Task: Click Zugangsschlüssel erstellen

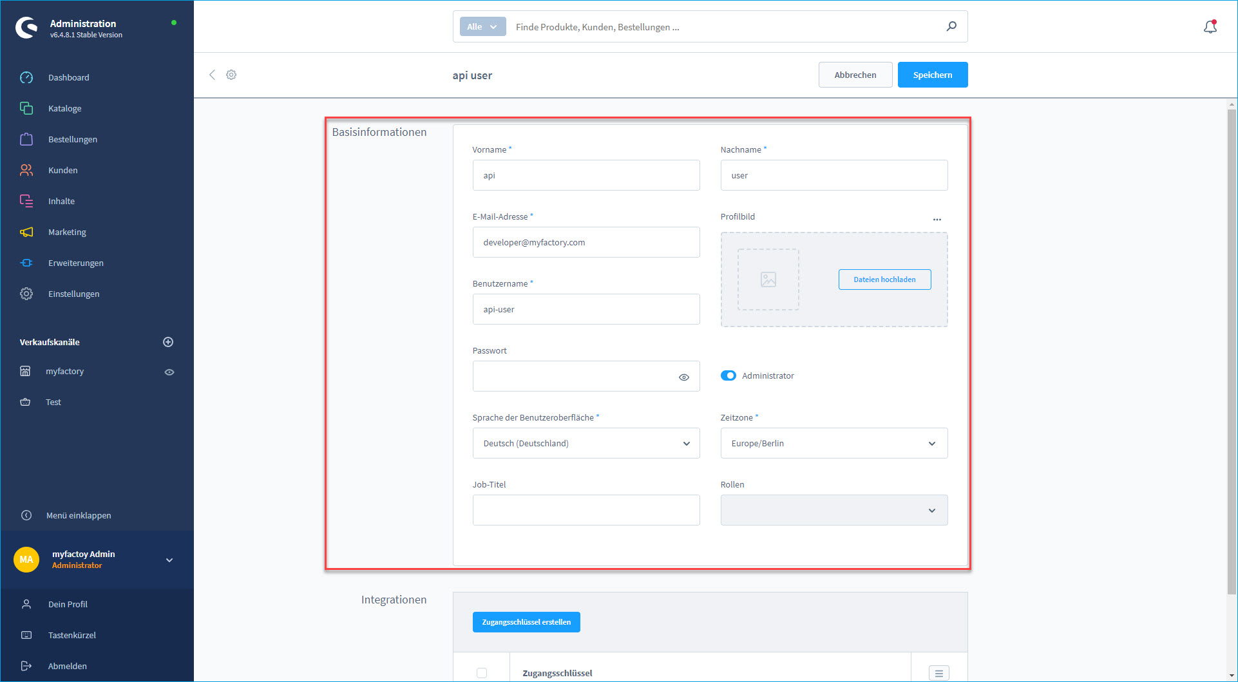Action: click(526, 621)
